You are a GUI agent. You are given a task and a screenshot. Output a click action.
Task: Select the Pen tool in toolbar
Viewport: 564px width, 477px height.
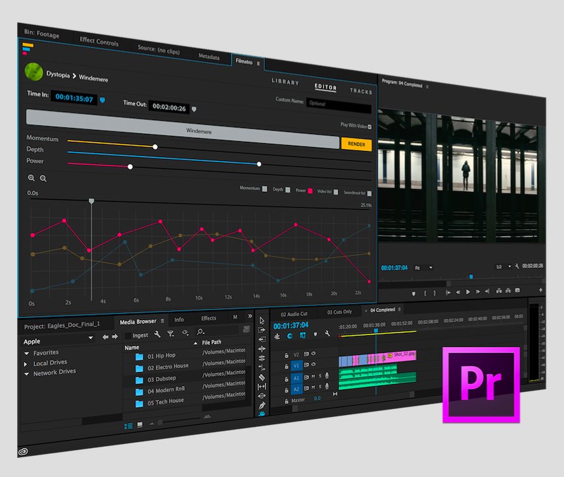(x=262, y=406)
